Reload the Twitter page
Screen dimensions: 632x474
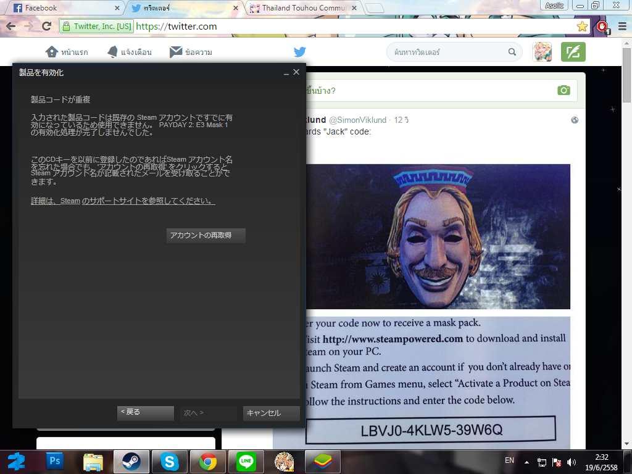47,26
